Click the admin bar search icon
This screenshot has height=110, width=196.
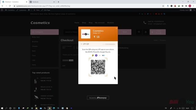[194, 10]
